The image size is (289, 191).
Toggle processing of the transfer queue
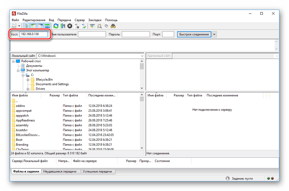tap(63, 26)
